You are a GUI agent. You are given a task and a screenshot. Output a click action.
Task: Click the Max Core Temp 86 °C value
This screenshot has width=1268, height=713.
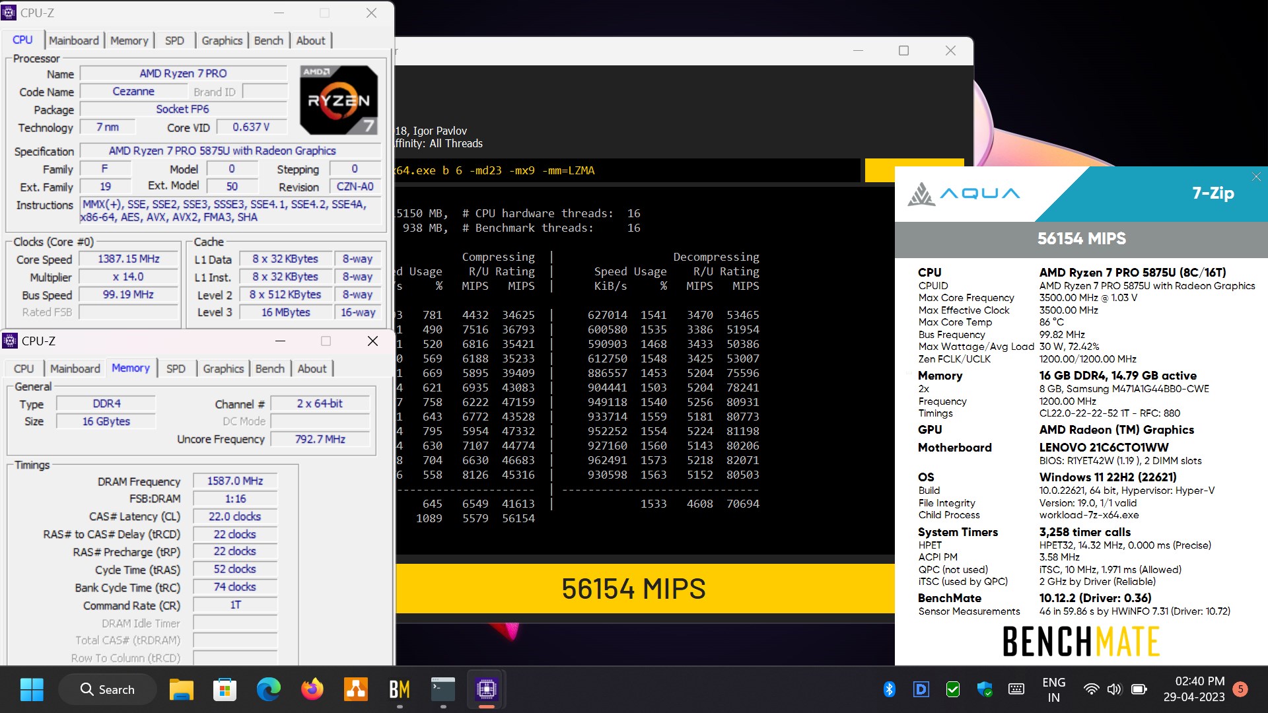pyautogui.click(x=1051, y=322)
